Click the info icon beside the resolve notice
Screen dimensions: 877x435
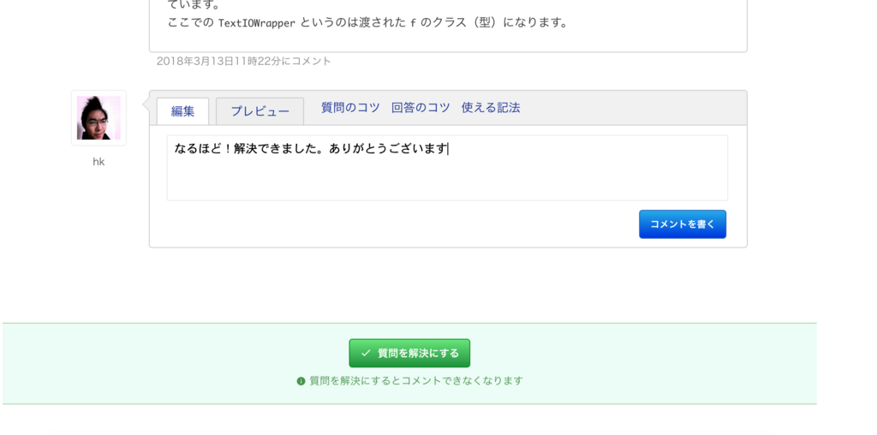tap(301, 381)
